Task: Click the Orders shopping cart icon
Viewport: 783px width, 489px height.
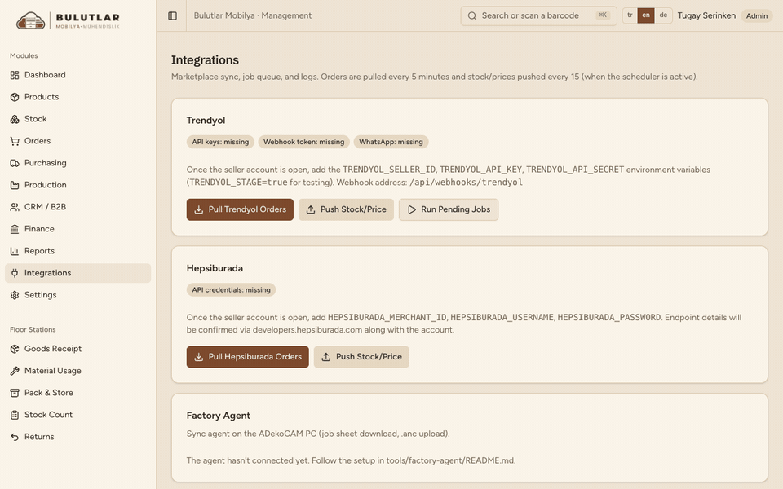Action: coord(15,141)
